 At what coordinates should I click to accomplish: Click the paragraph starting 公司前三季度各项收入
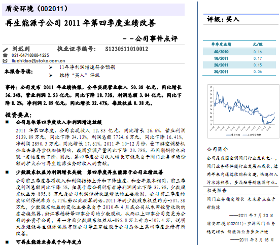pos(100,207)
